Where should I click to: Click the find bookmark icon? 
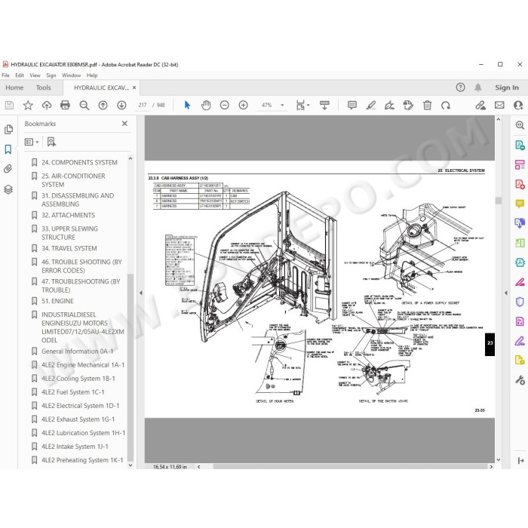coord(51,142)
